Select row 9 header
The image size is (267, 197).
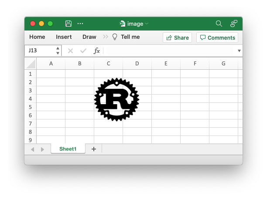tap(31, 140)
